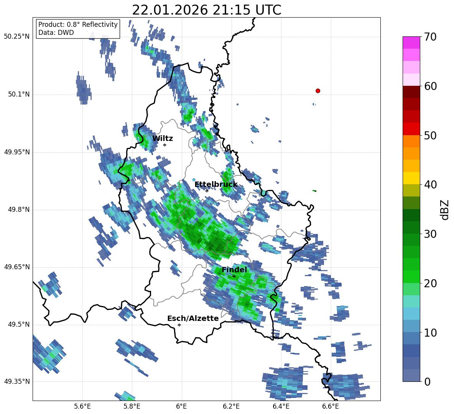
Task: Pick the orange colorbar swatch just below 50 dBZ
Action: pyautogui.click(x=411, y=141)
